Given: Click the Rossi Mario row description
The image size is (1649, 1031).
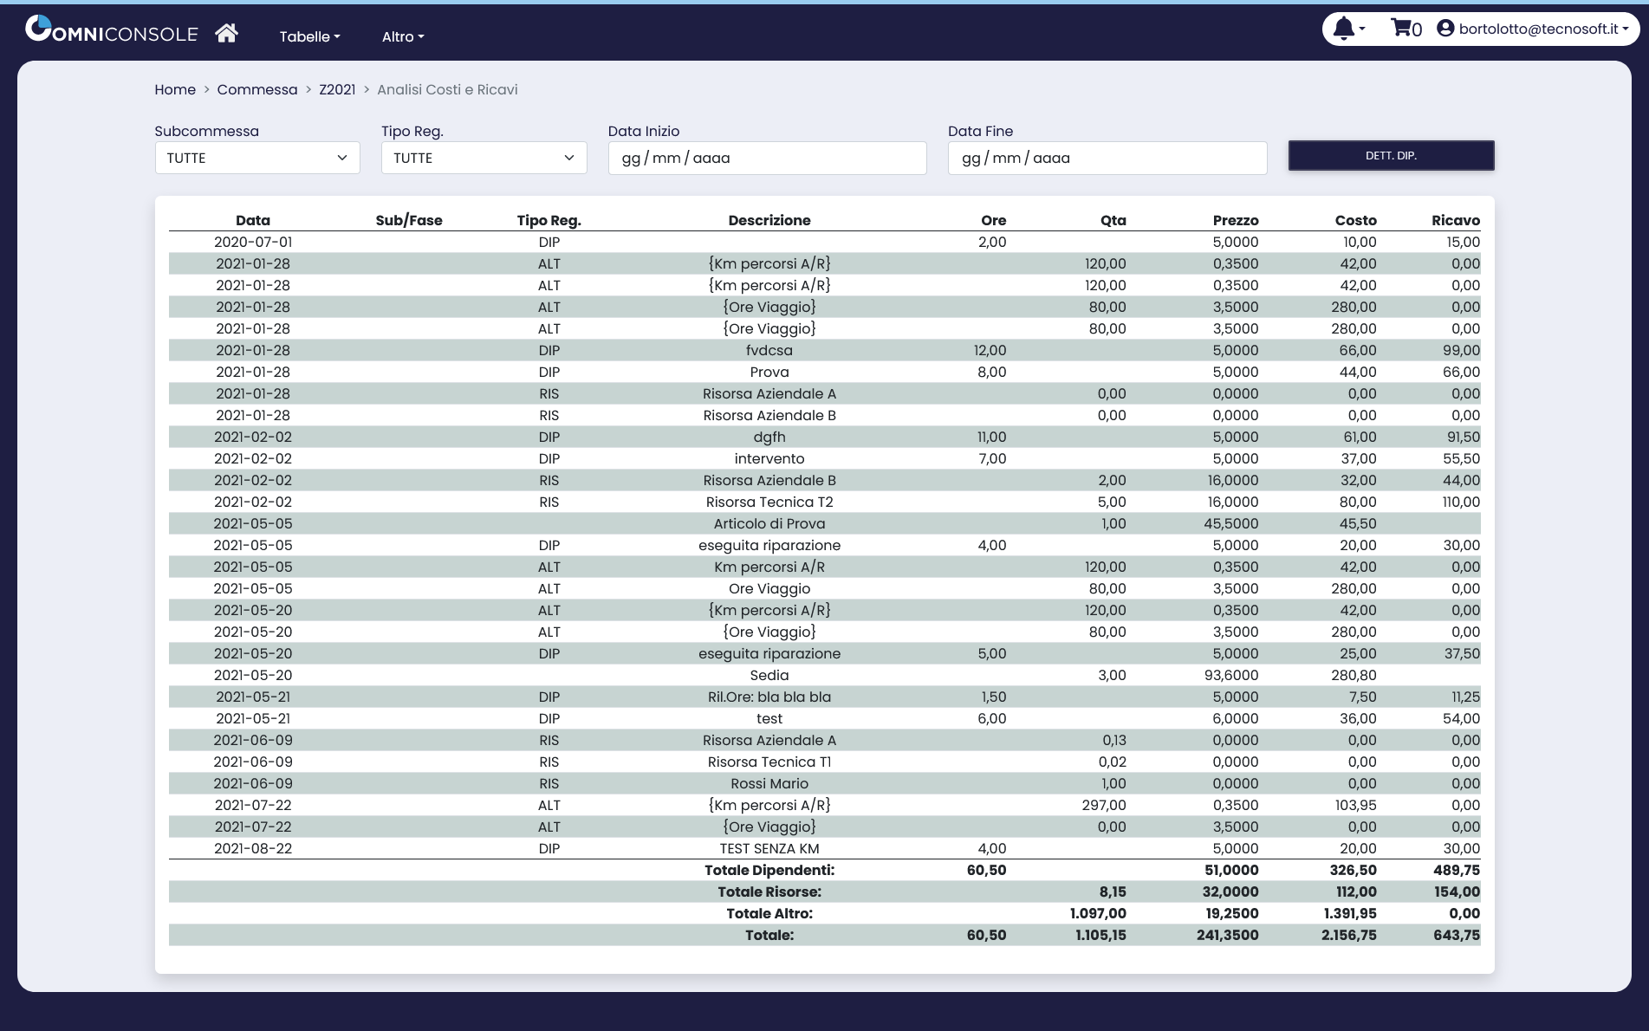Looking at the screenshot, I should coord(769,783).
